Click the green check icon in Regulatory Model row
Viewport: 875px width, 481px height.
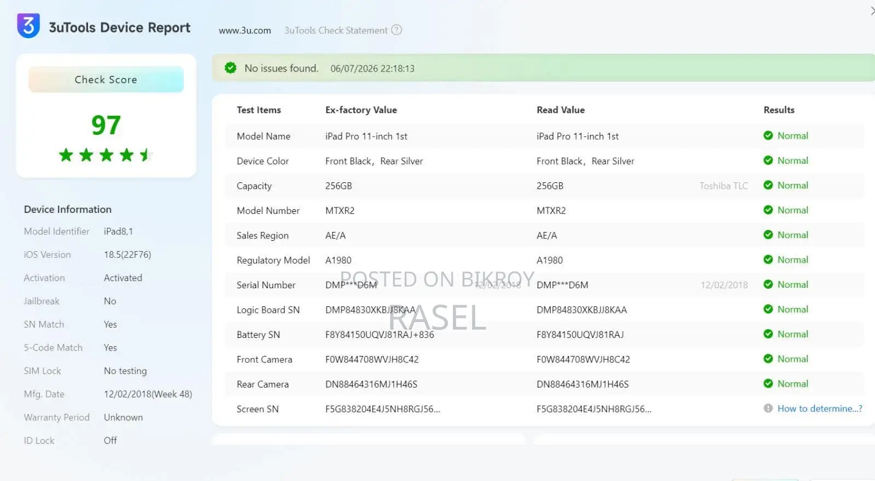coord(768,259)
